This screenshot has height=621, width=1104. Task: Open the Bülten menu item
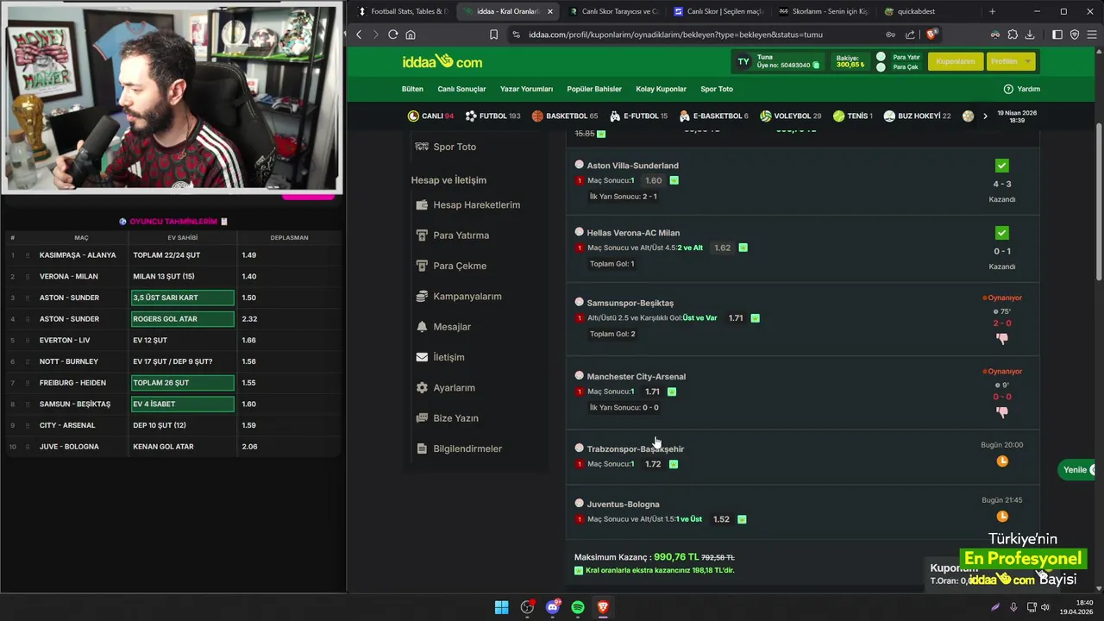pos(412,89)
